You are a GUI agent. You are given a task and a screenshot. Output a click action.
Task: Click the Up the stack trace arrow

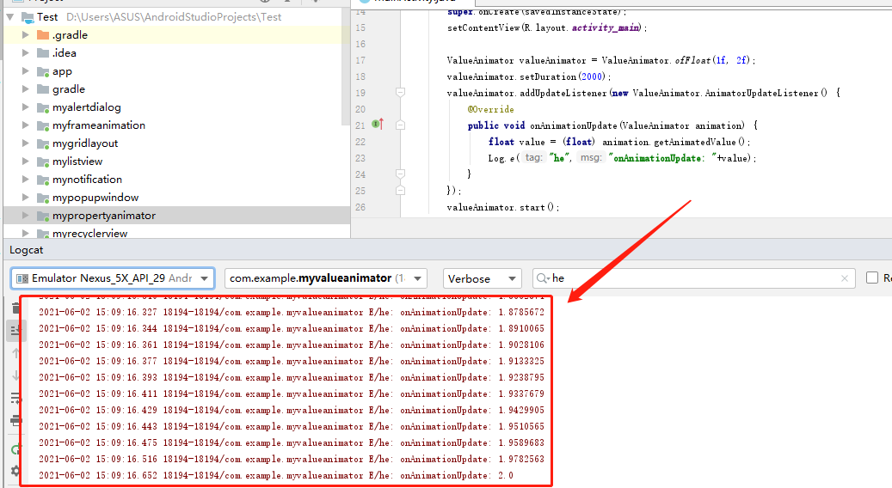click(x=15, y=353)
